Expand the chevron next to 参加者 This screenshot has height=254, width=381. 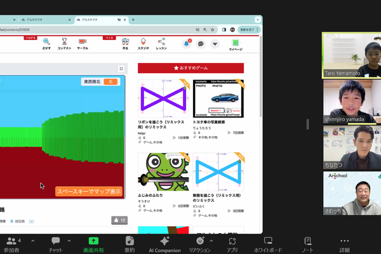pyautogui.click(x=33, y=241)
